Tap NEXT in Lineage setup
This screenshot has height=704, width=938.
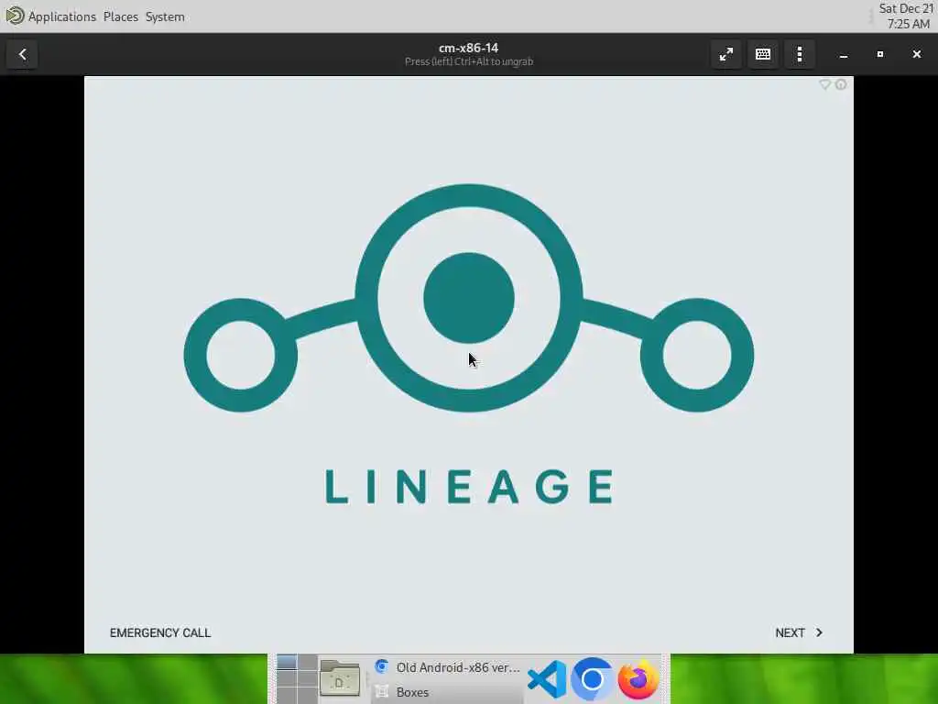[x=799, y=632]
